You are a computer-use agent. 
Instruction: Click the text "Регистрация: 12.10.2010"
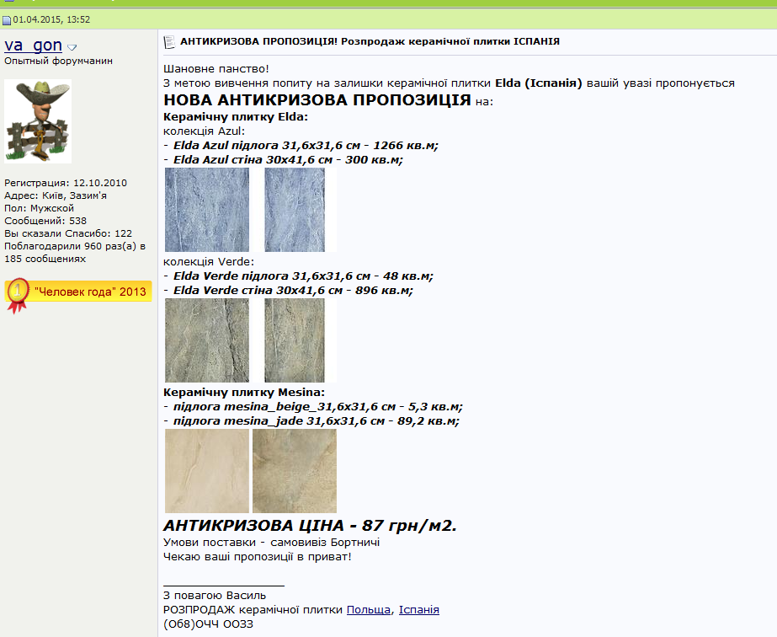66,183
